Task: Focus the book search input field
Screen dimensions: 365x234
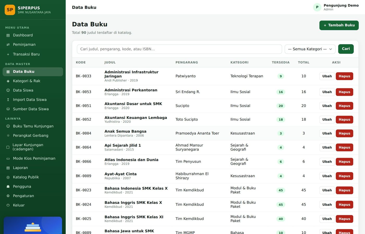Action: coord(179,49)
